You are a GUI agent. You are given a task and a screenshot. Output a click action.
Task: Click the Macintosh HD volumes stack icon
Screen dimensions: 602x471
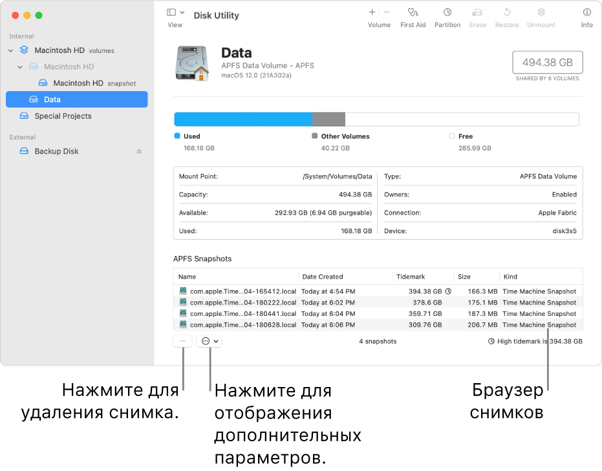tap(24, 50)
